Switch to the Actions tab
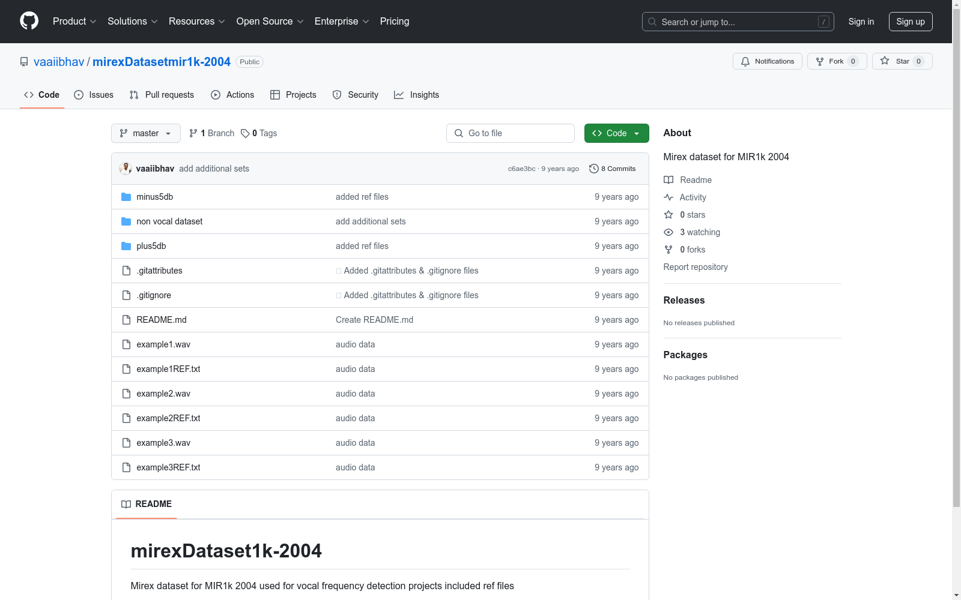961x600 pixels. [232, 95]
